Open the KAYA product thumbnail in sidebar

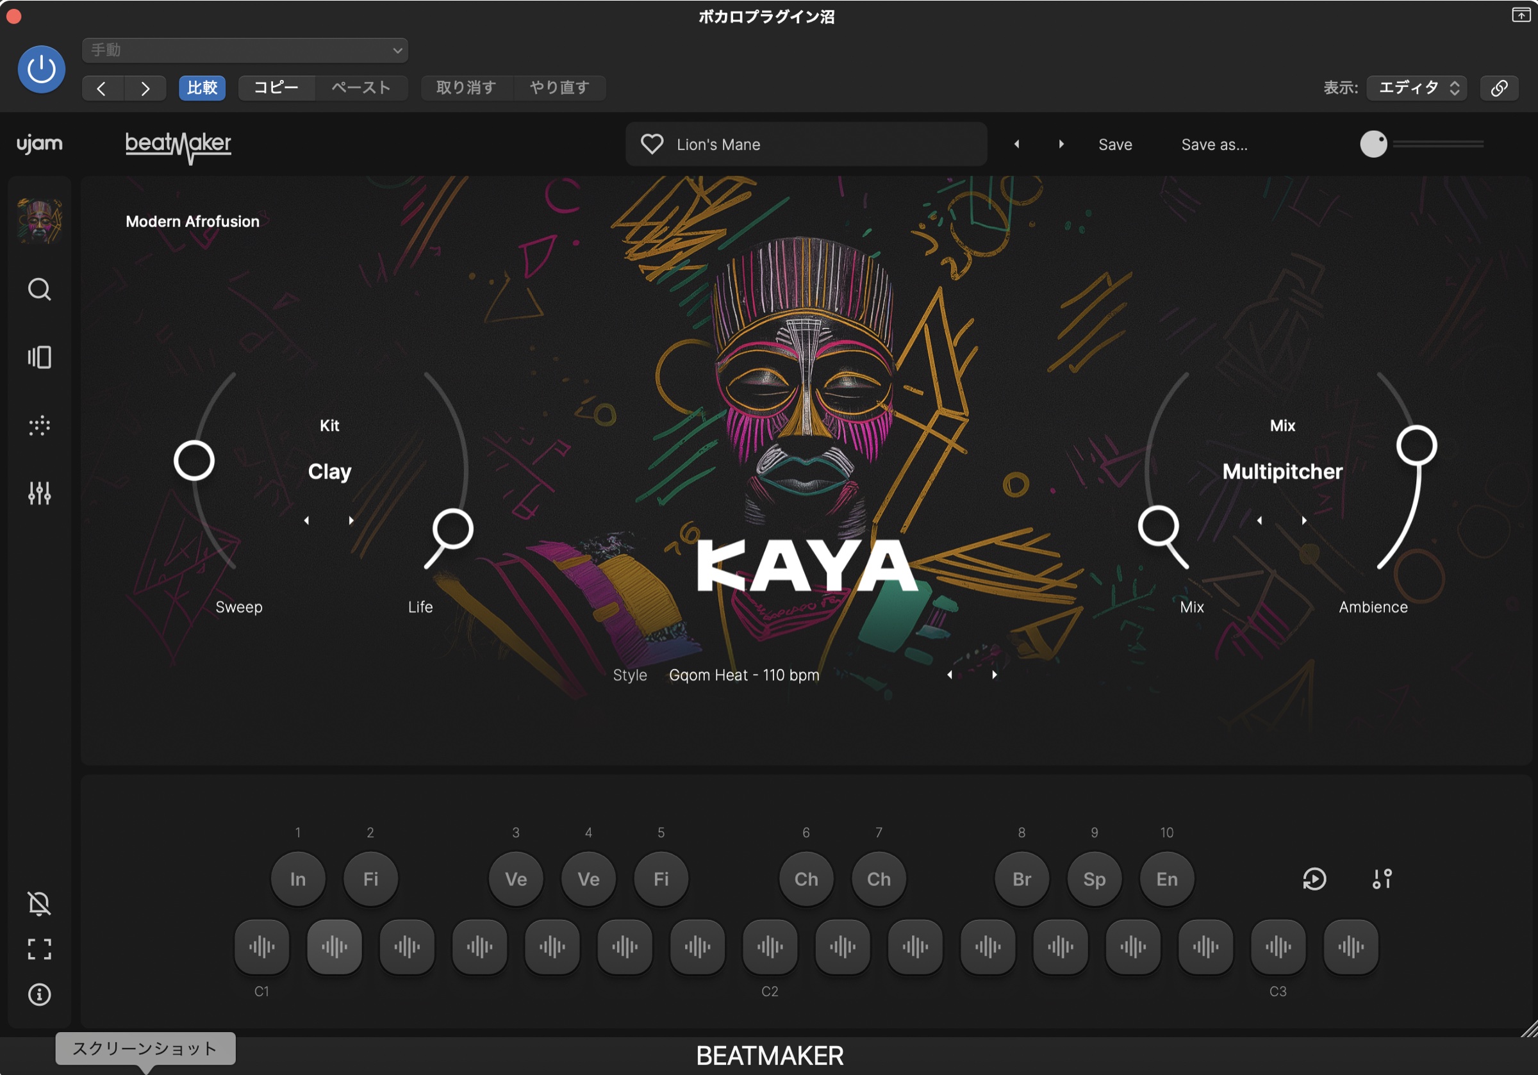pyautogui.click(x=40, y=221)
